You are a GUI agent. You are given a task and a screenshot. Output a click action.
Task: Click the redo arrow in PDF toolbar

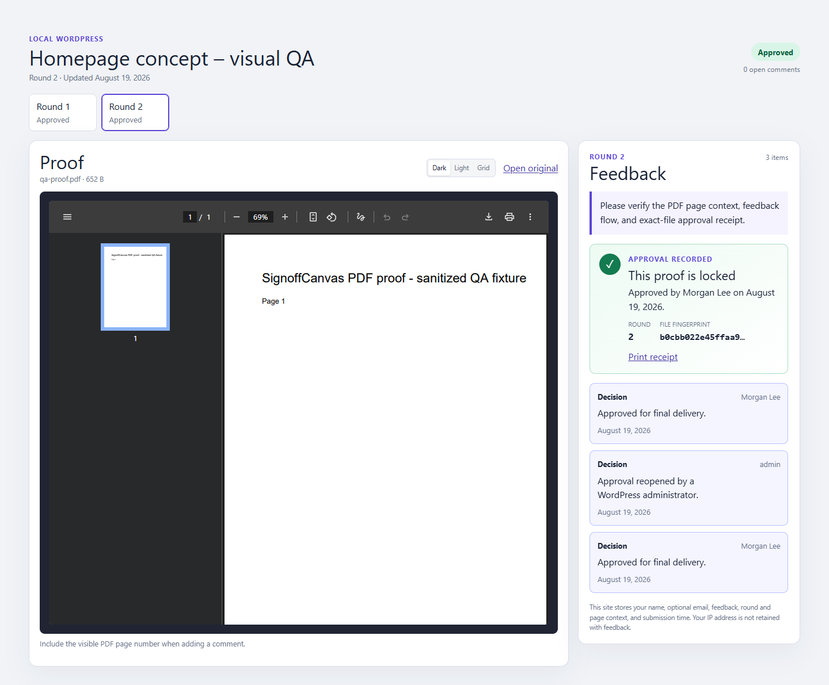[x=405, y=217]
